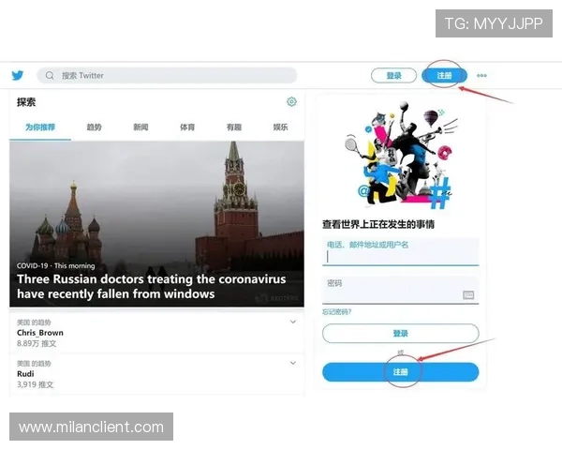Switch to the 趋势 tab
This screenshot has width=562, height=450.
95,127
